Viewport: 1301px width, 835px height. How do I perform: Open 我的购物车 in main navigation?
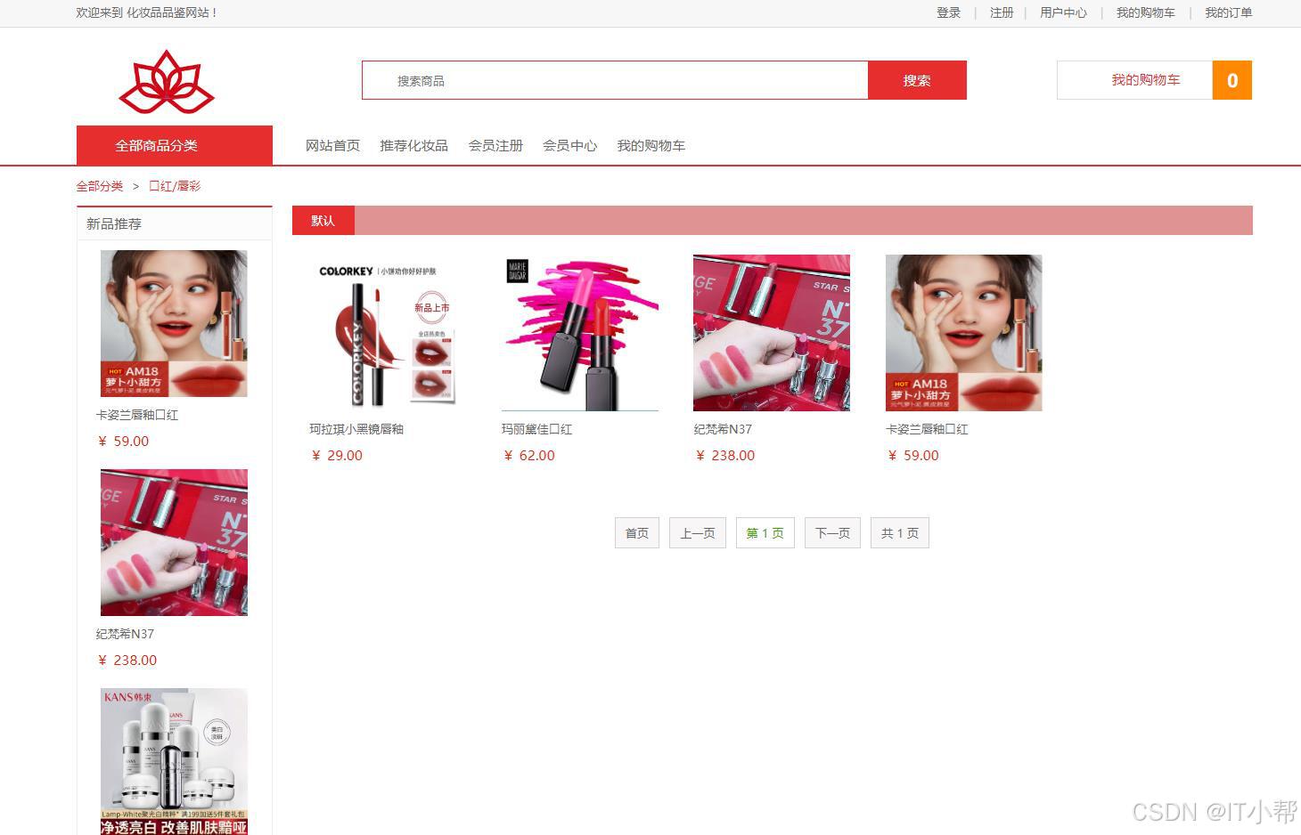tap(650, 145)
